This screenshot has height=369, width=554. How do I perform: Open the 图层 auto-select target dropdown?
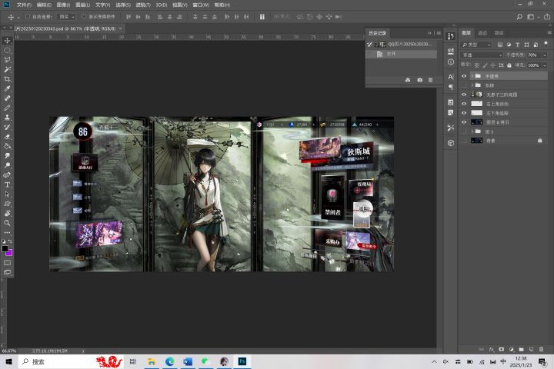coord(66,17)
